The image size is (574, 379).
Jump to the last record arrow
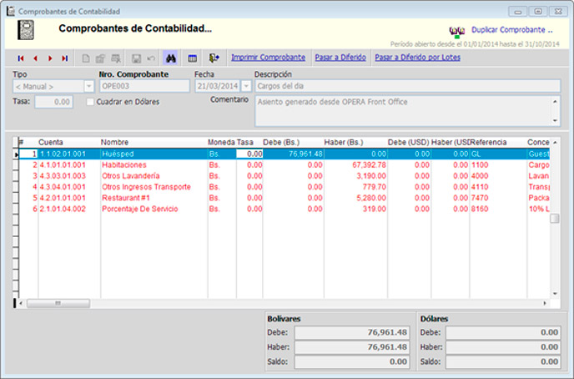coord(64,58)
